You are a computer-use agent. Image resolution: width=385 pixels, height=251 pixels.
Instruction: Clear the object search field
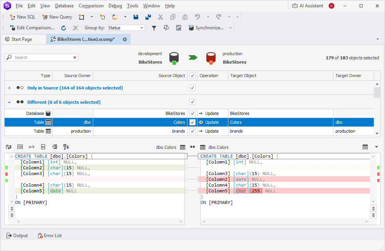pos(75,57)
